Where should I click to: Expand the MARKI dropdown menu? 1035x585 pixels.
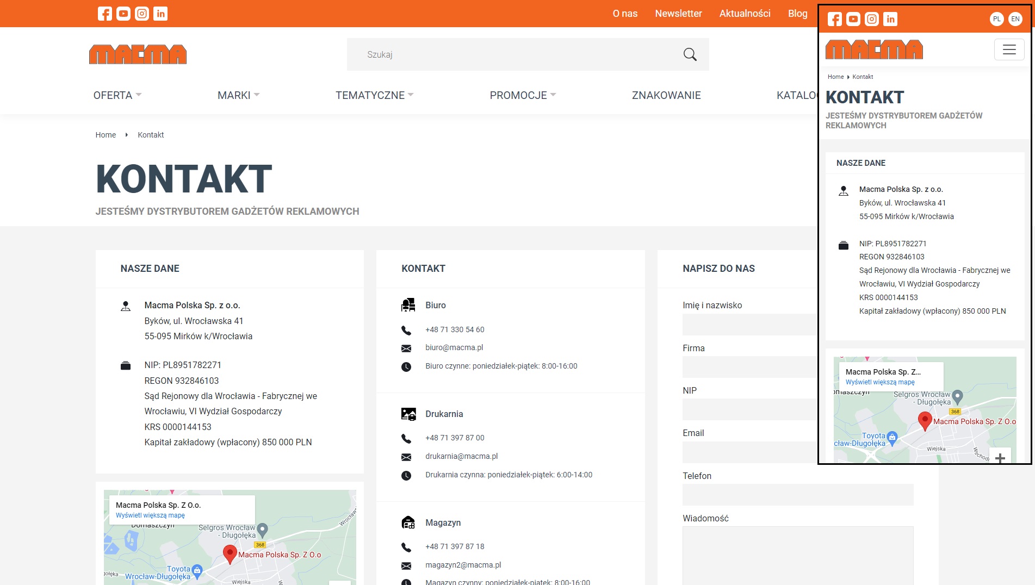238,95
